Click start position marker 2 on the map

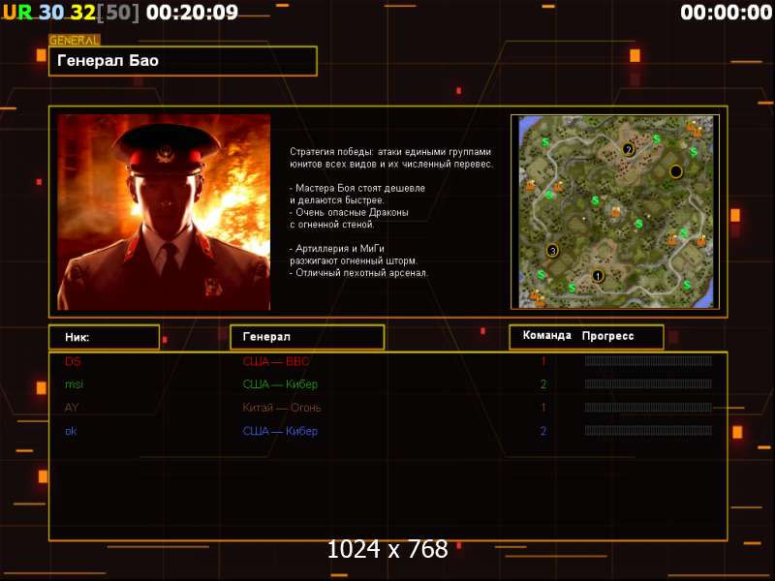click(x=628, y=149)
